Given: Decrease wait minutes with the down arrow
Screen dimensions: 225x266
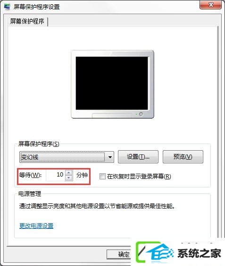Looking at the screenshot, I should click(69, 177).
